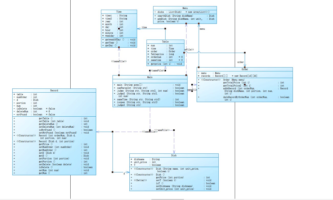Click the Dish class title
333x200 pixels.
(174, 155)
